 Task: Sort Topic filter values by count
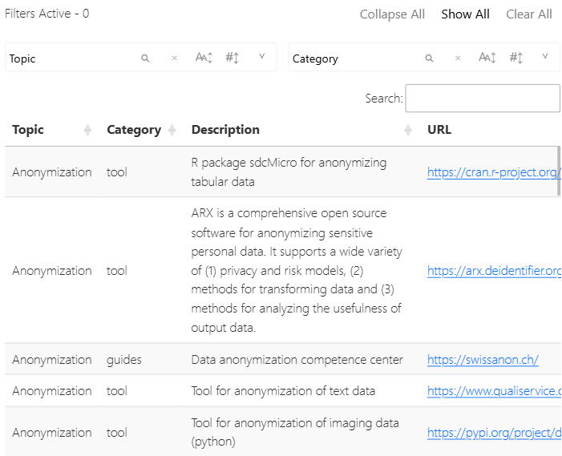tap(232, 58)
